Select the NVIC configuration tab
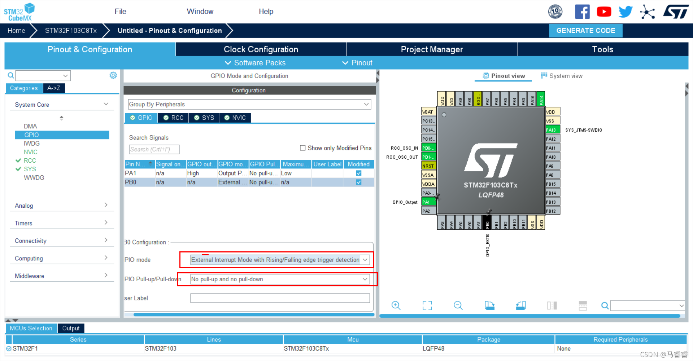This screenshot has height=361, width=693. [235, 118]
